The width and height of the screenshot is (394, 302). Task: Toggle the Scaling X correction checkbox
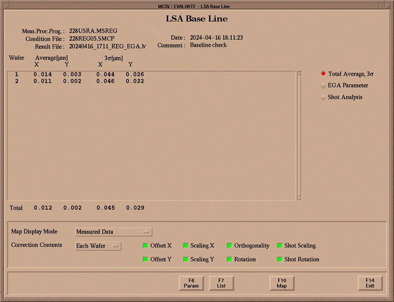[x=186, y=246]
